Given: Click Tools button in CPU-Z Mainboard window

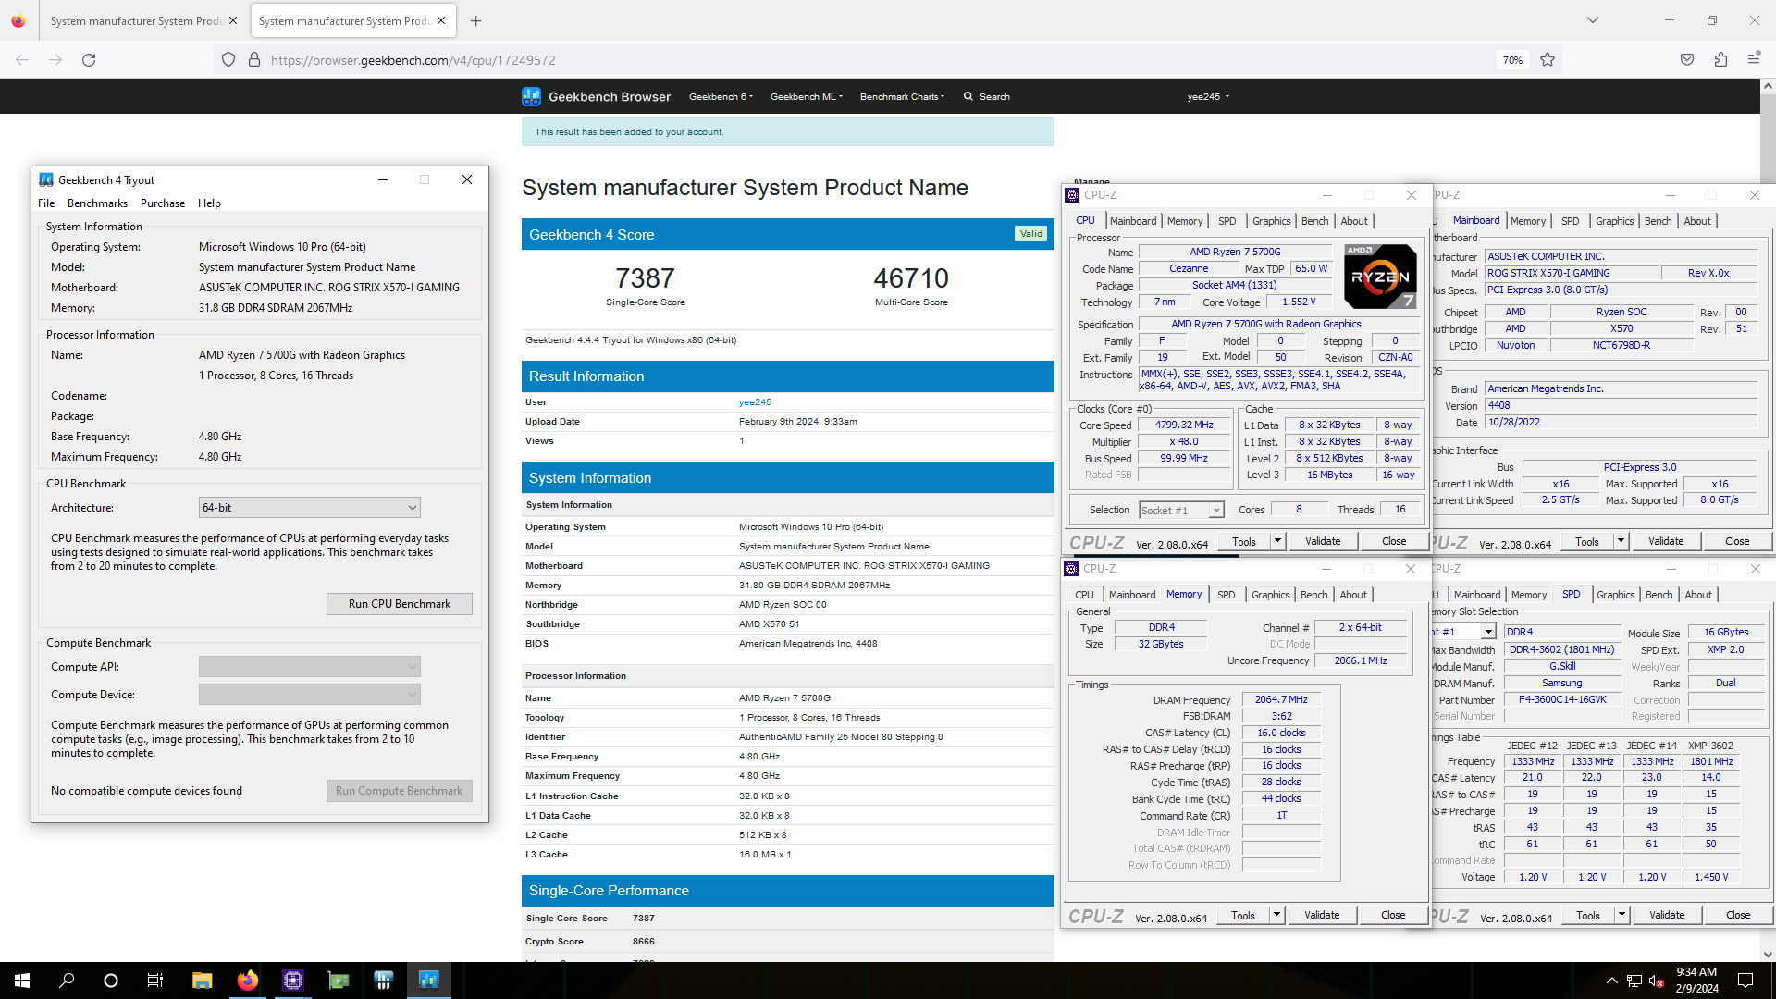Looking at the screenshot, I should pos(1587,541).
